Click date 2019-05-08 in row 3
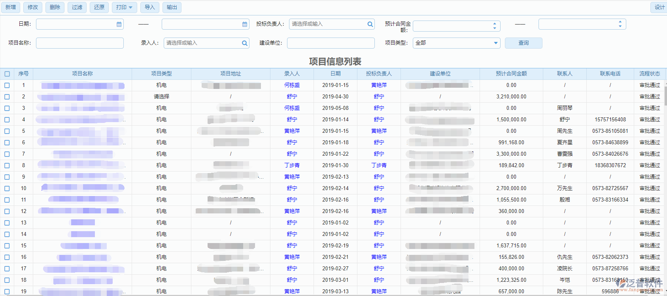667x296 pixels. (335, 108)
